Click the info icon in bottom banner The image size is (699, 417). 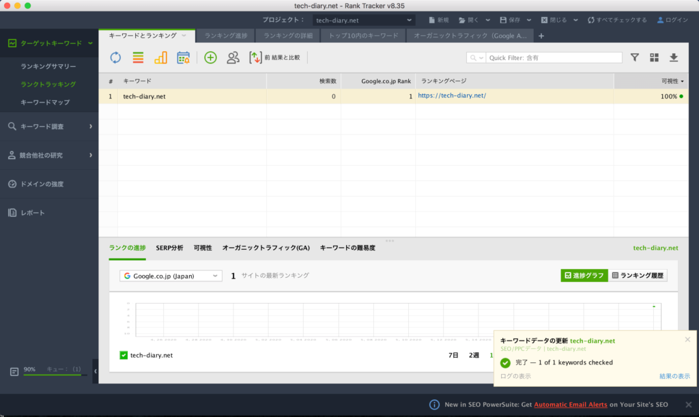434,405
